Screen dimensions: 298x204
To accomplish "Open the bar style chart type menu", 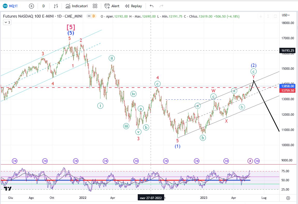I will click(x=56, y=6).
